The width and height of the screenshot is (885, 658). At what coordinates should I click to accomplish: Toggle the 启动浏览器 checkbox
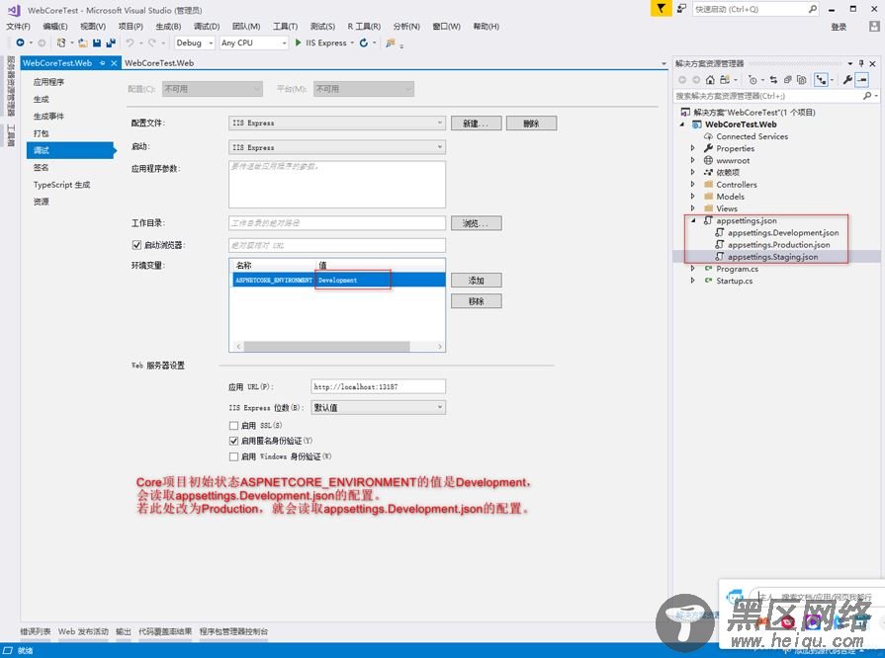136,245
